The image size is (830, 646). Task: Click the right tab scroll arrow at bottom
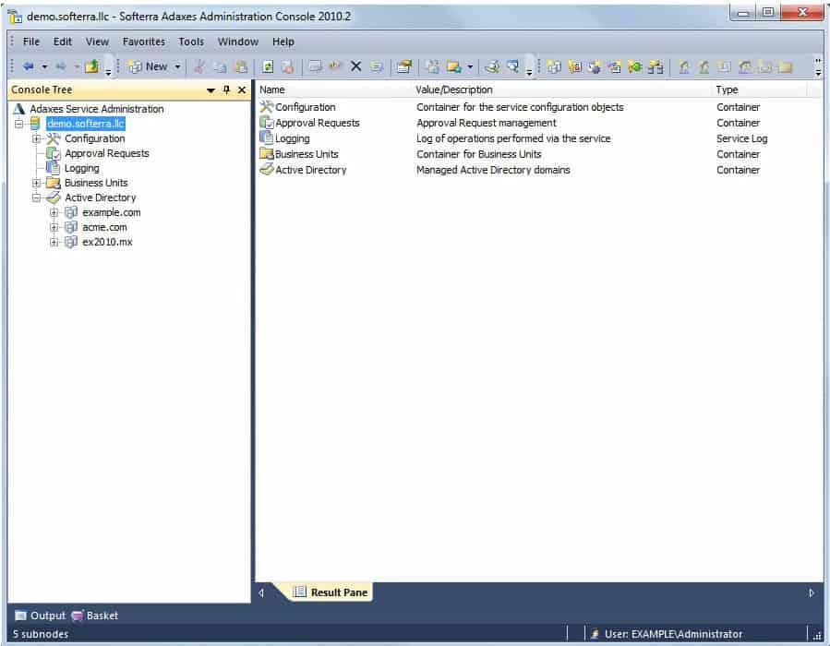[x=812, y=593]
